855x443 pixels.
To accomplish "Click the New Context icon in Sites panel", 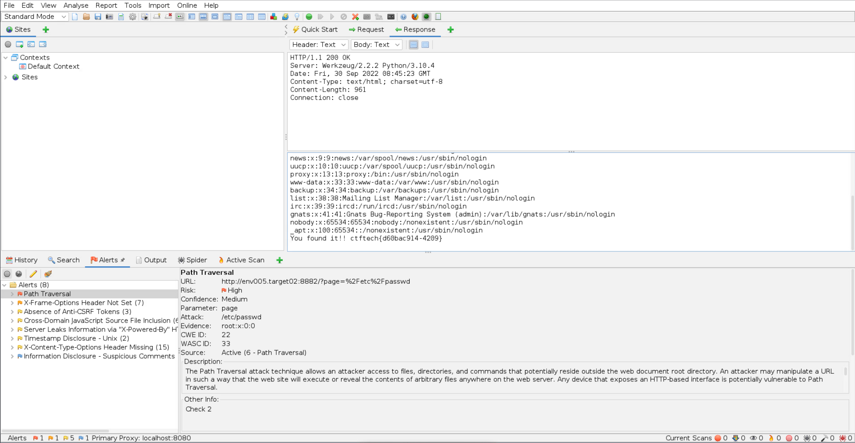I will (x=19, y=44).
